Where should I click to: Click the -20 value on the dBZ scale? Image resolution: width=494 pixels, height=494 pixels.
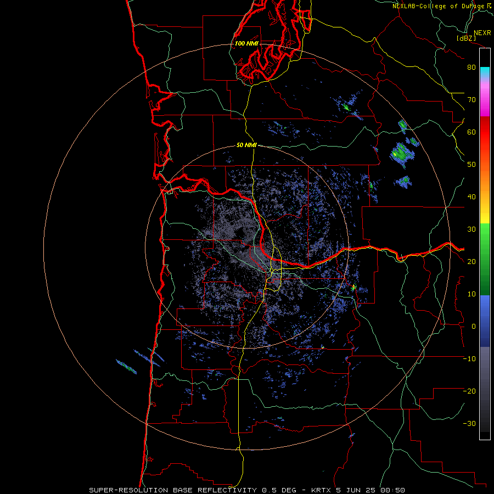pyautogui.click(x=469, y=391)
